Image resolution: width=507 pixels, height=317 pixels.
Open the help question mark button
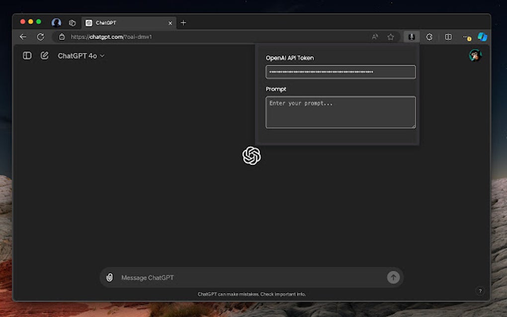coord(480,291)
